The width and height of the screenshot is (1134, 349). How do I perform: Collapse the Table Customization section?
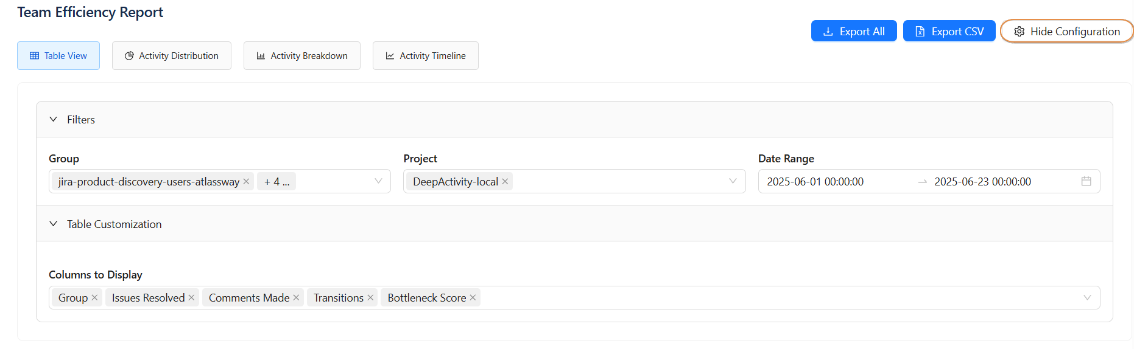tap(54, 224)
